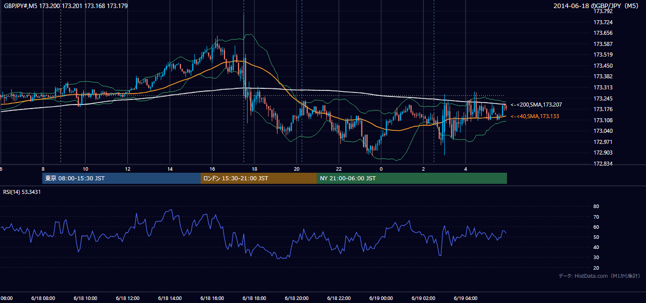Click bottom date label 6/19 02:00
The height and width of the screenshot is (303, 646).
coord(424,298)
